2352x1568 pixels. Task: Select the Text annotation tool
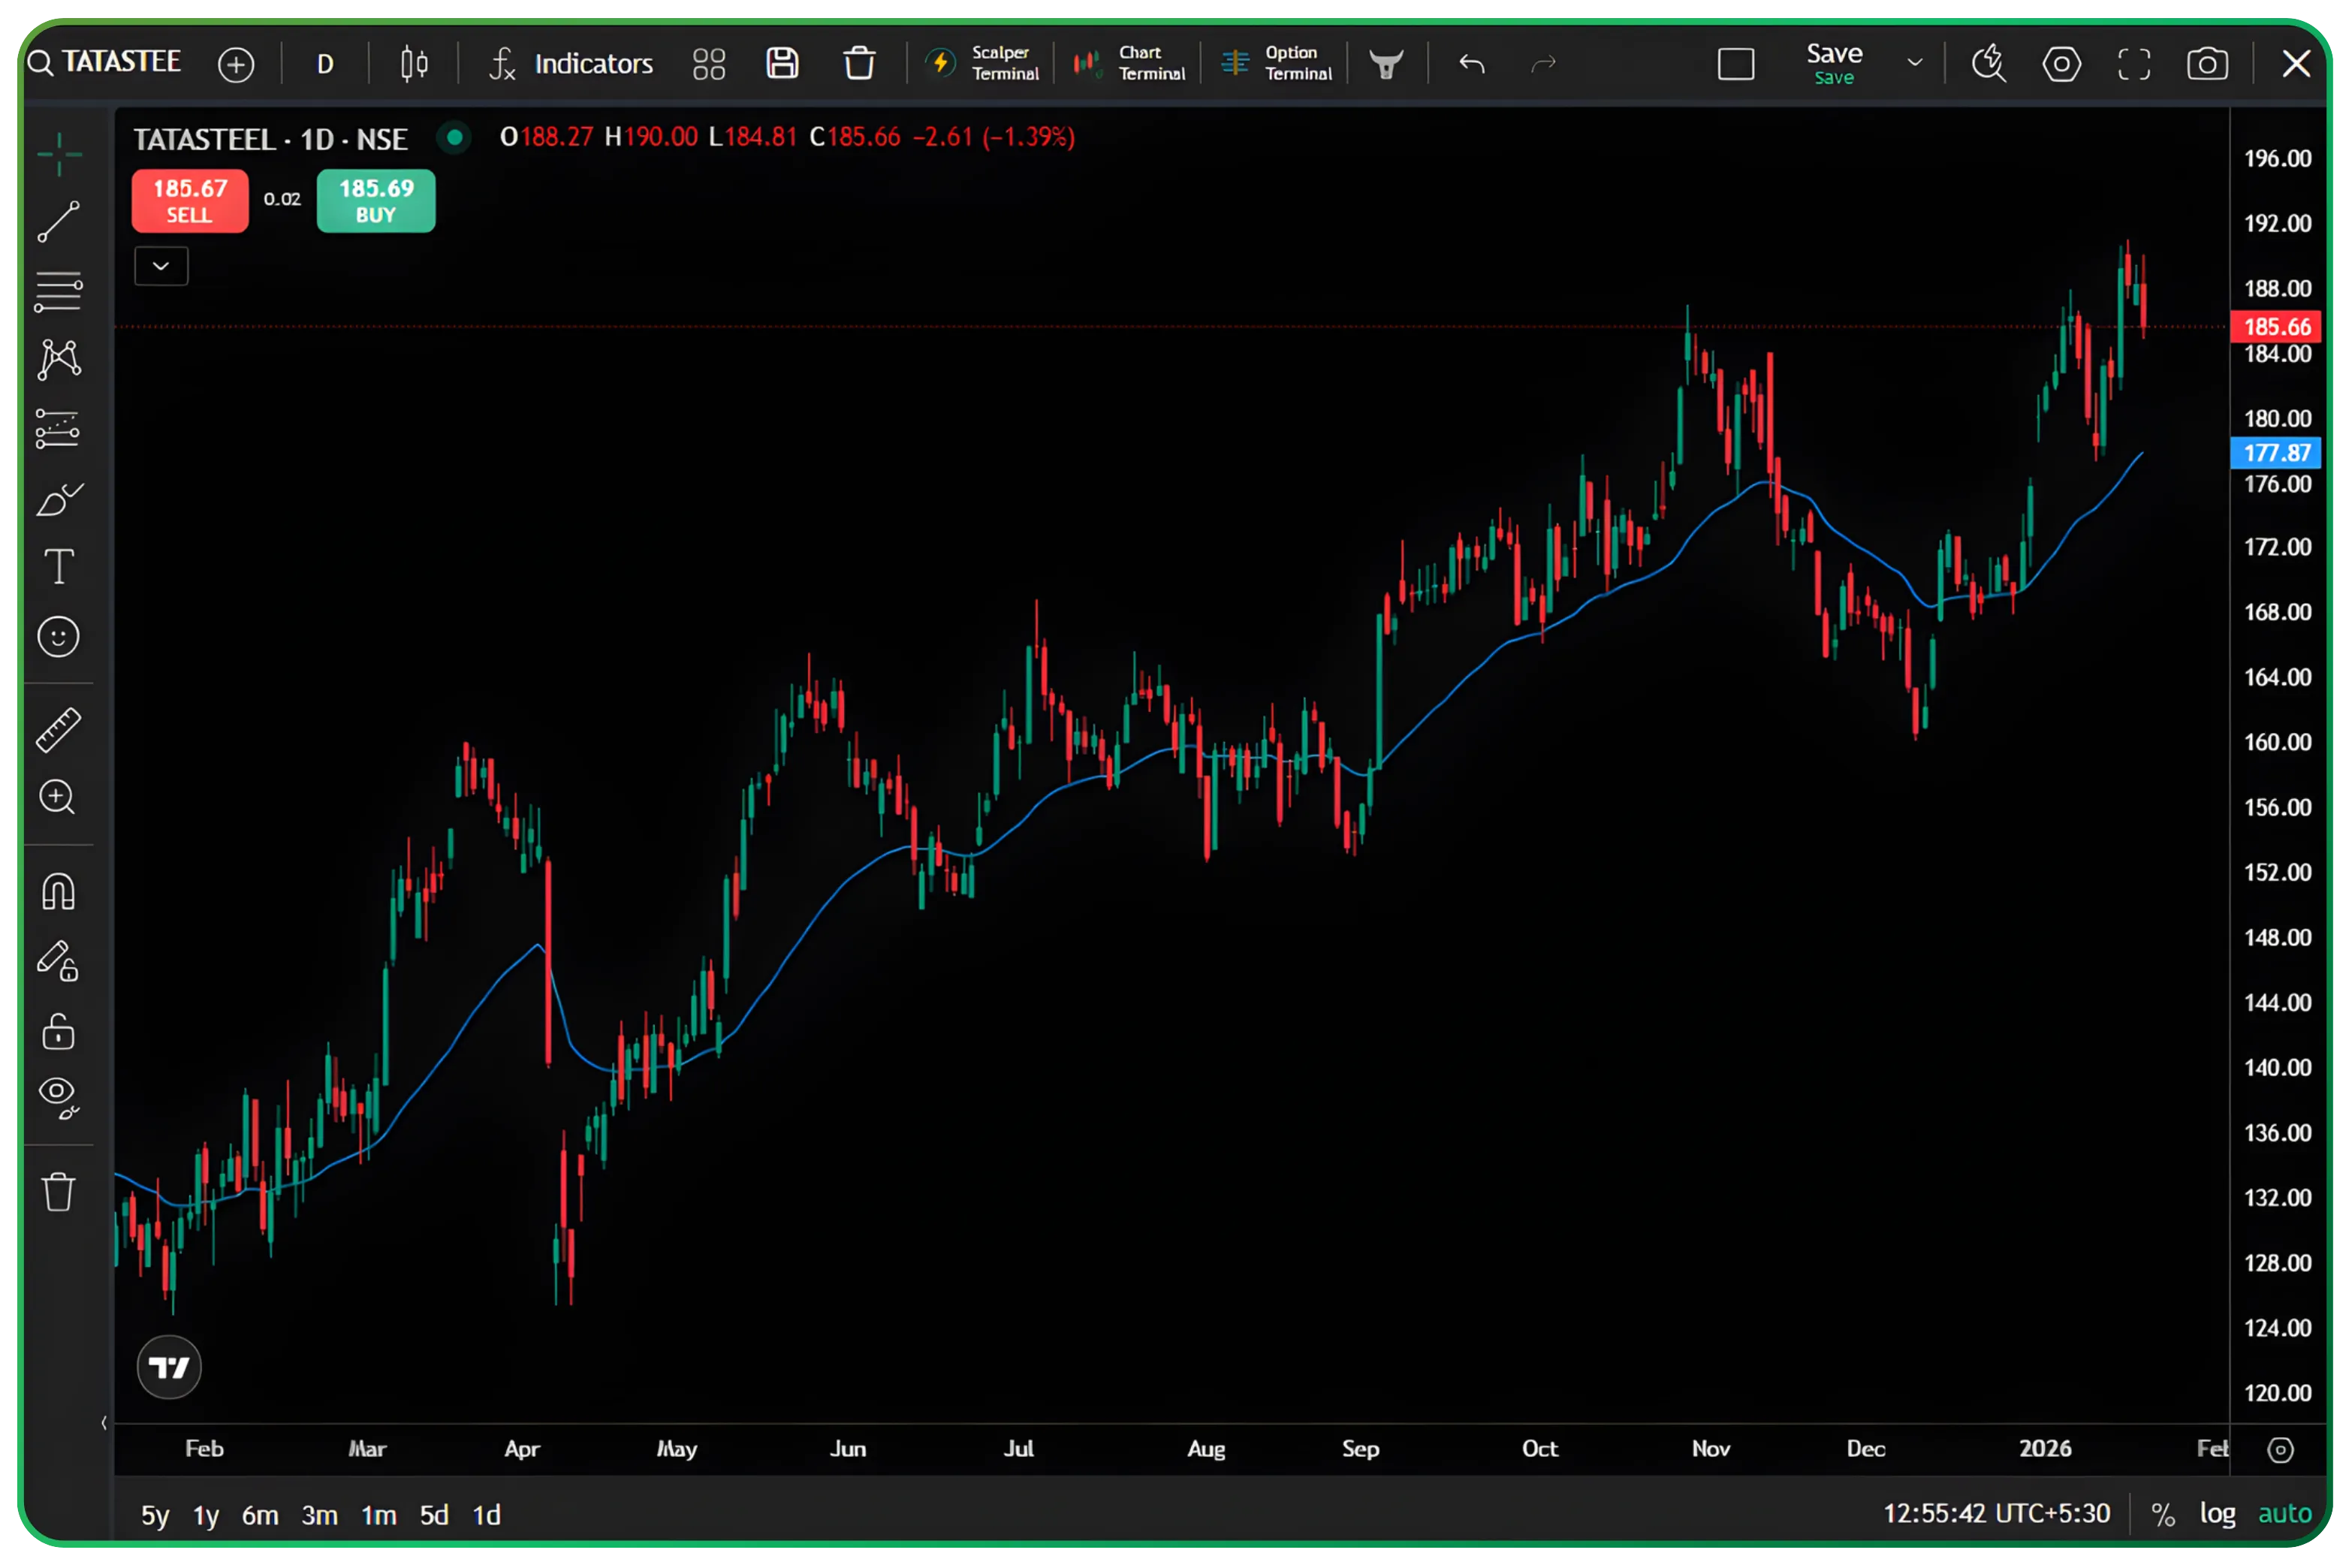point(58,566)
